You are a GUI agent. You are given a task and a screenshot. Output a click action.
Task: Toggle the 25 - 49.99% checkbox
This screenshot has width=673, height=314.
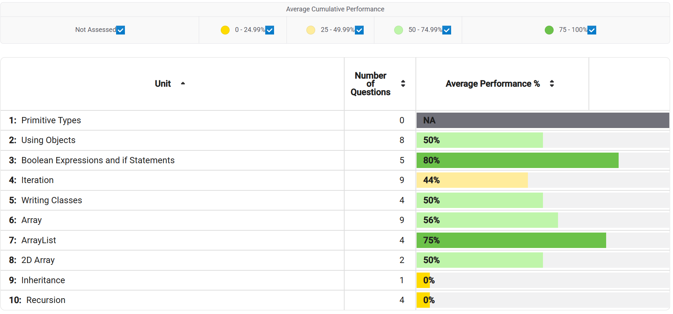pyautogui.click(x=359, y=30)
